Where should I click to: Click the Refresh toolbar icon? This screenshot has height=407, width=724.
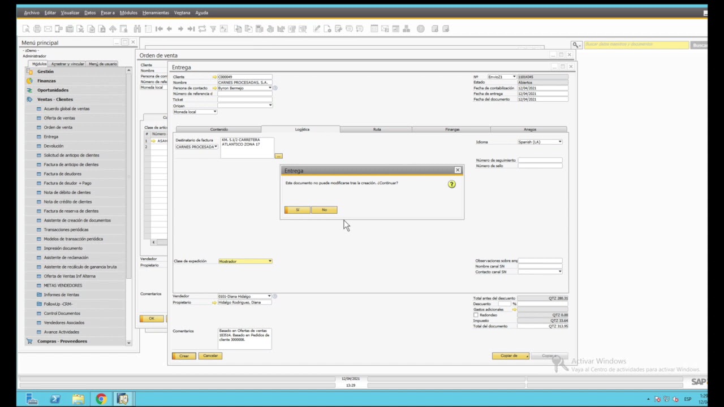coord(202,29)
